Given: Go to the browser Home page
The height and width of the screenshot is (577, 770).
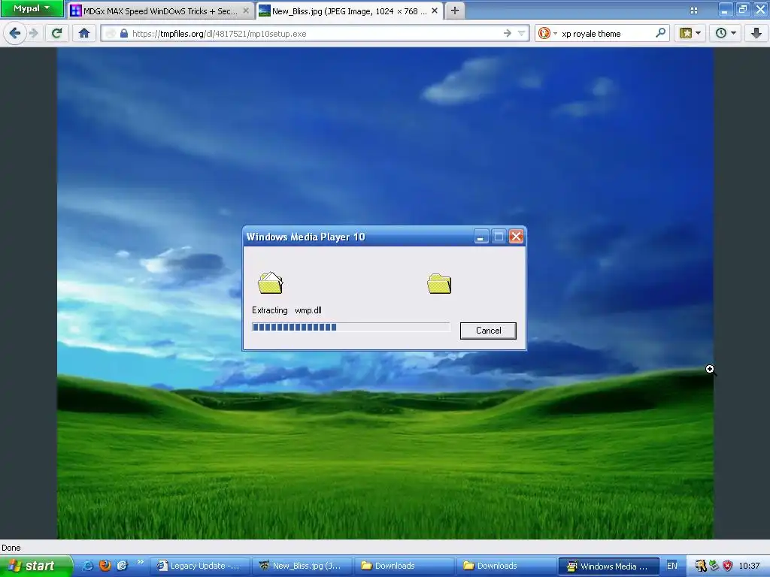Looking at the screenshot, I should pyautogui.click(x=84, y=33).
